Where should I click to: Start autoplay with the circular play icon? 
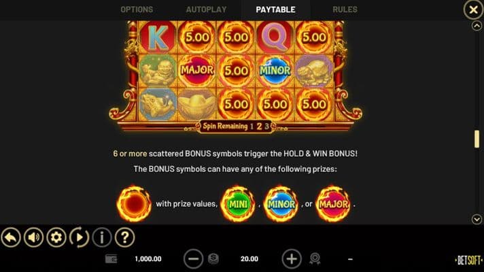pos(79,237)
